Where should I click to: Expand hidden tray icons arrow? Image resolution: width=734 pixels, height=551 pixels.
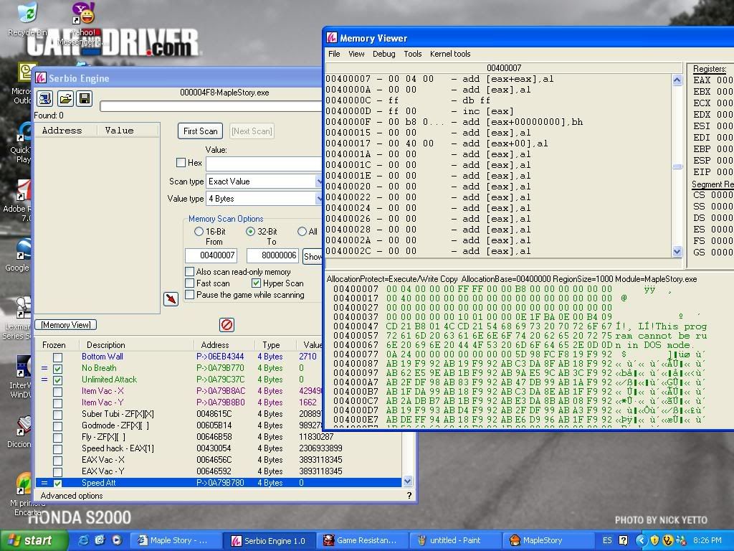[x=641, y=540]
